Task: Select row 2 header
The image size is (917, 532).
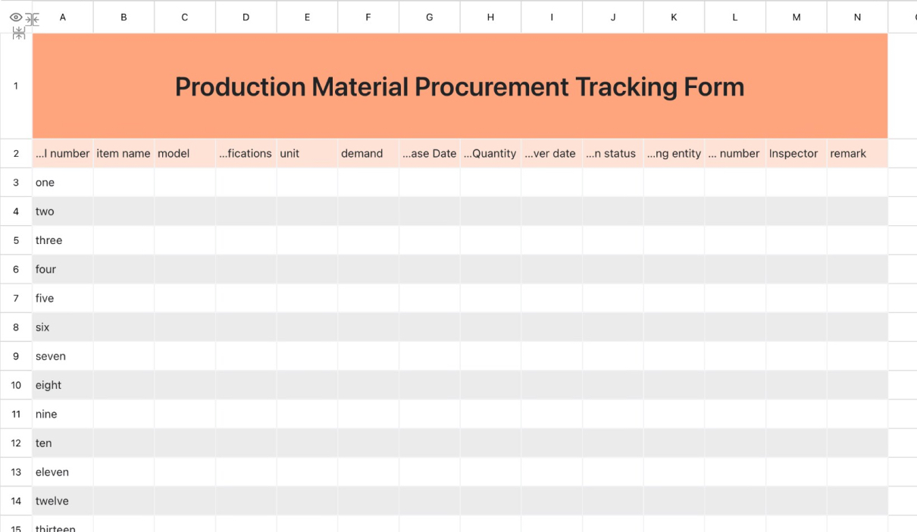Action: coord(16,153)
